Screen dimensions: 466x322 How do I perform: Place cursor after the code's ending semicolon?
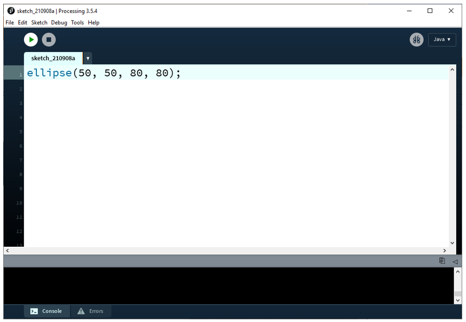coord(181,73)
